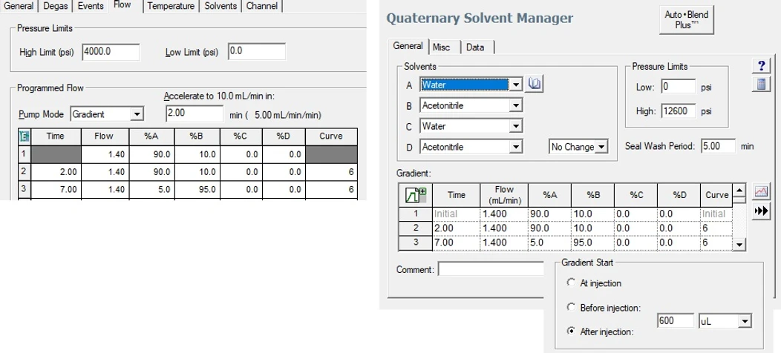The width and height of the screenshot is (781, 353).
Task: Click the fast-forward double arrow icon
Action: pos(761,211)
